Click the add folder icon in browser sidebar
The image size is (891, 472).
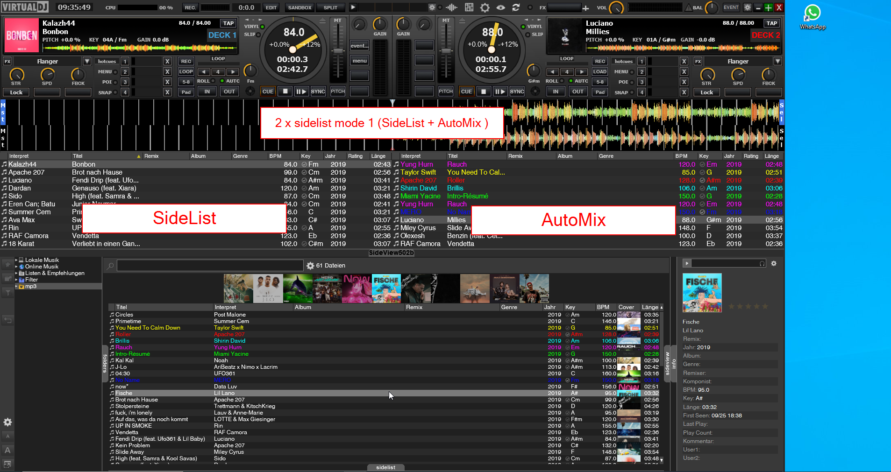coord(7,278)
